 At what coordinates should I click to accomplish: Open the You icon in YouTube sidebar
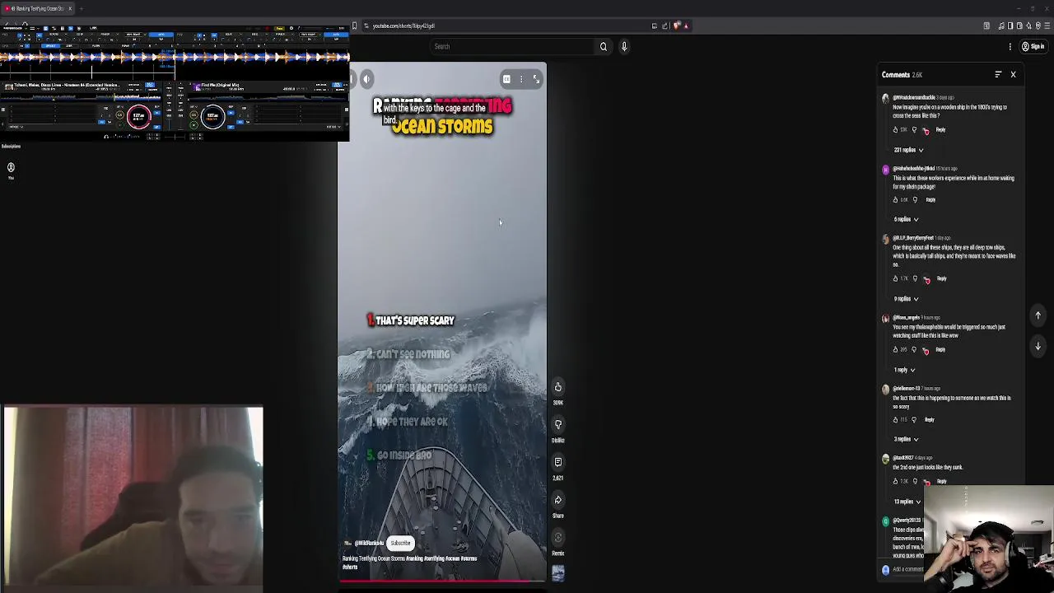[x=11, y=169]
